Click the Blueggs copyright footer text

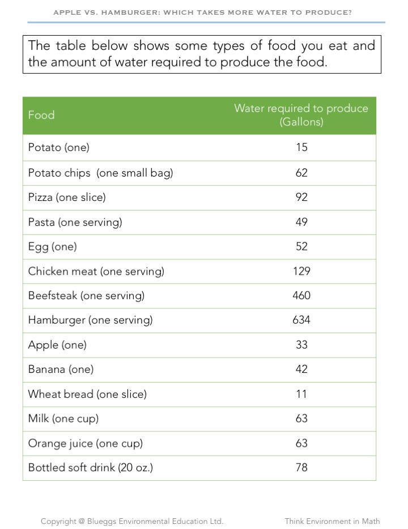(132, 521)
